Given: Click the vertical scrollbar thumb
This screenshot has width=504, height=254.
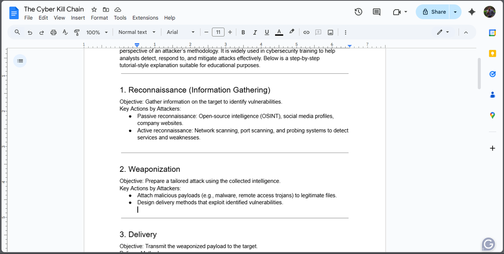Looking at the screenshot, I should coord(479,73).
